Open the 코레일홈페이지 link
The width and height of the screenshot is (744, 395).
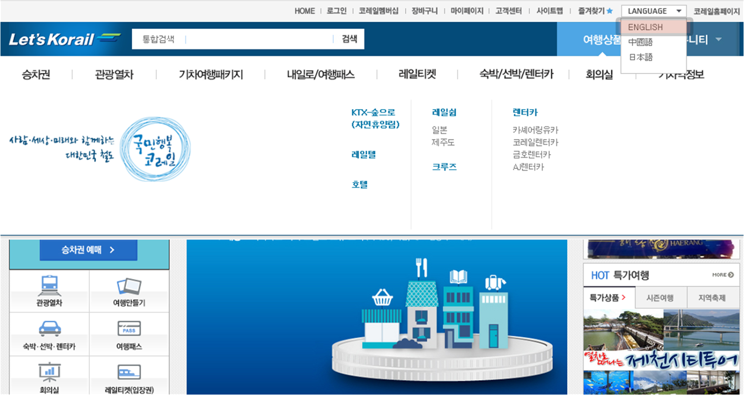(717, 11)
